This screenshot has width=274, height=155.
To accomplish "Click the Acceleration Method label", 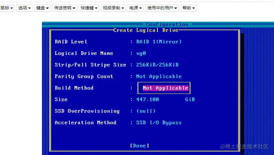I will (85, 122).
